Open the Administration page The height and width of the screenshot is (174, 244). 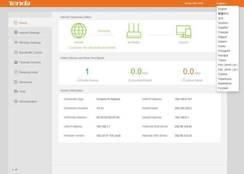coord(28,101)
